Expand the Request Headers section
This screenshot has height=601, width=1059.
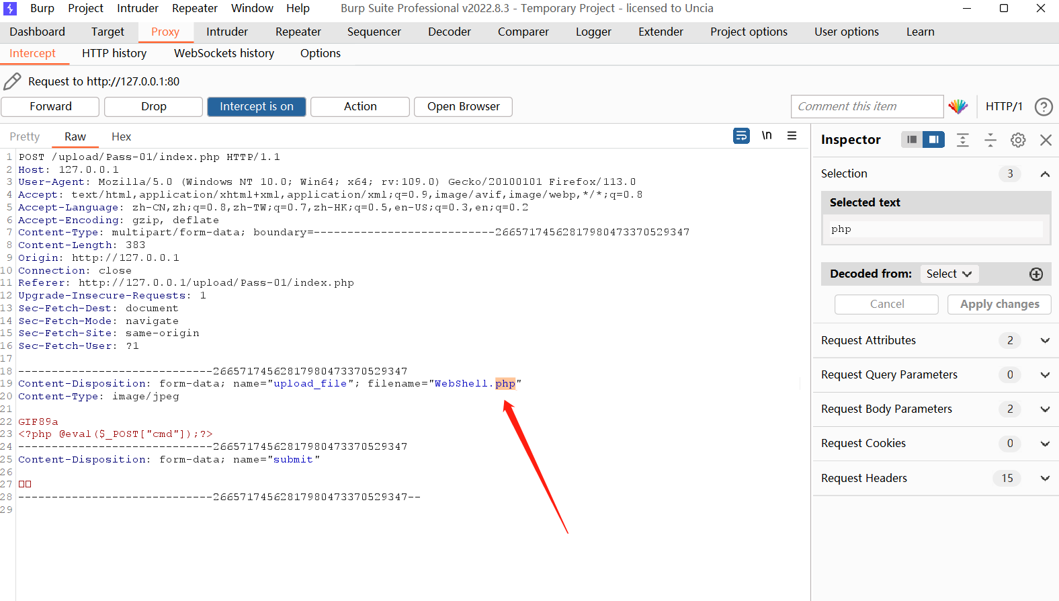click(x=1045, y=479)
